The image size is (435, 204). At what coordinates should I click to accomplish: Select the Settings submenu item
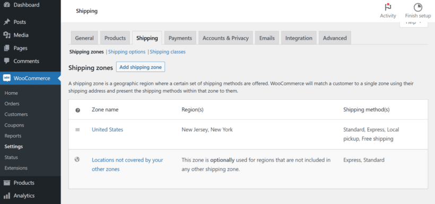click(x=14, y=147)
